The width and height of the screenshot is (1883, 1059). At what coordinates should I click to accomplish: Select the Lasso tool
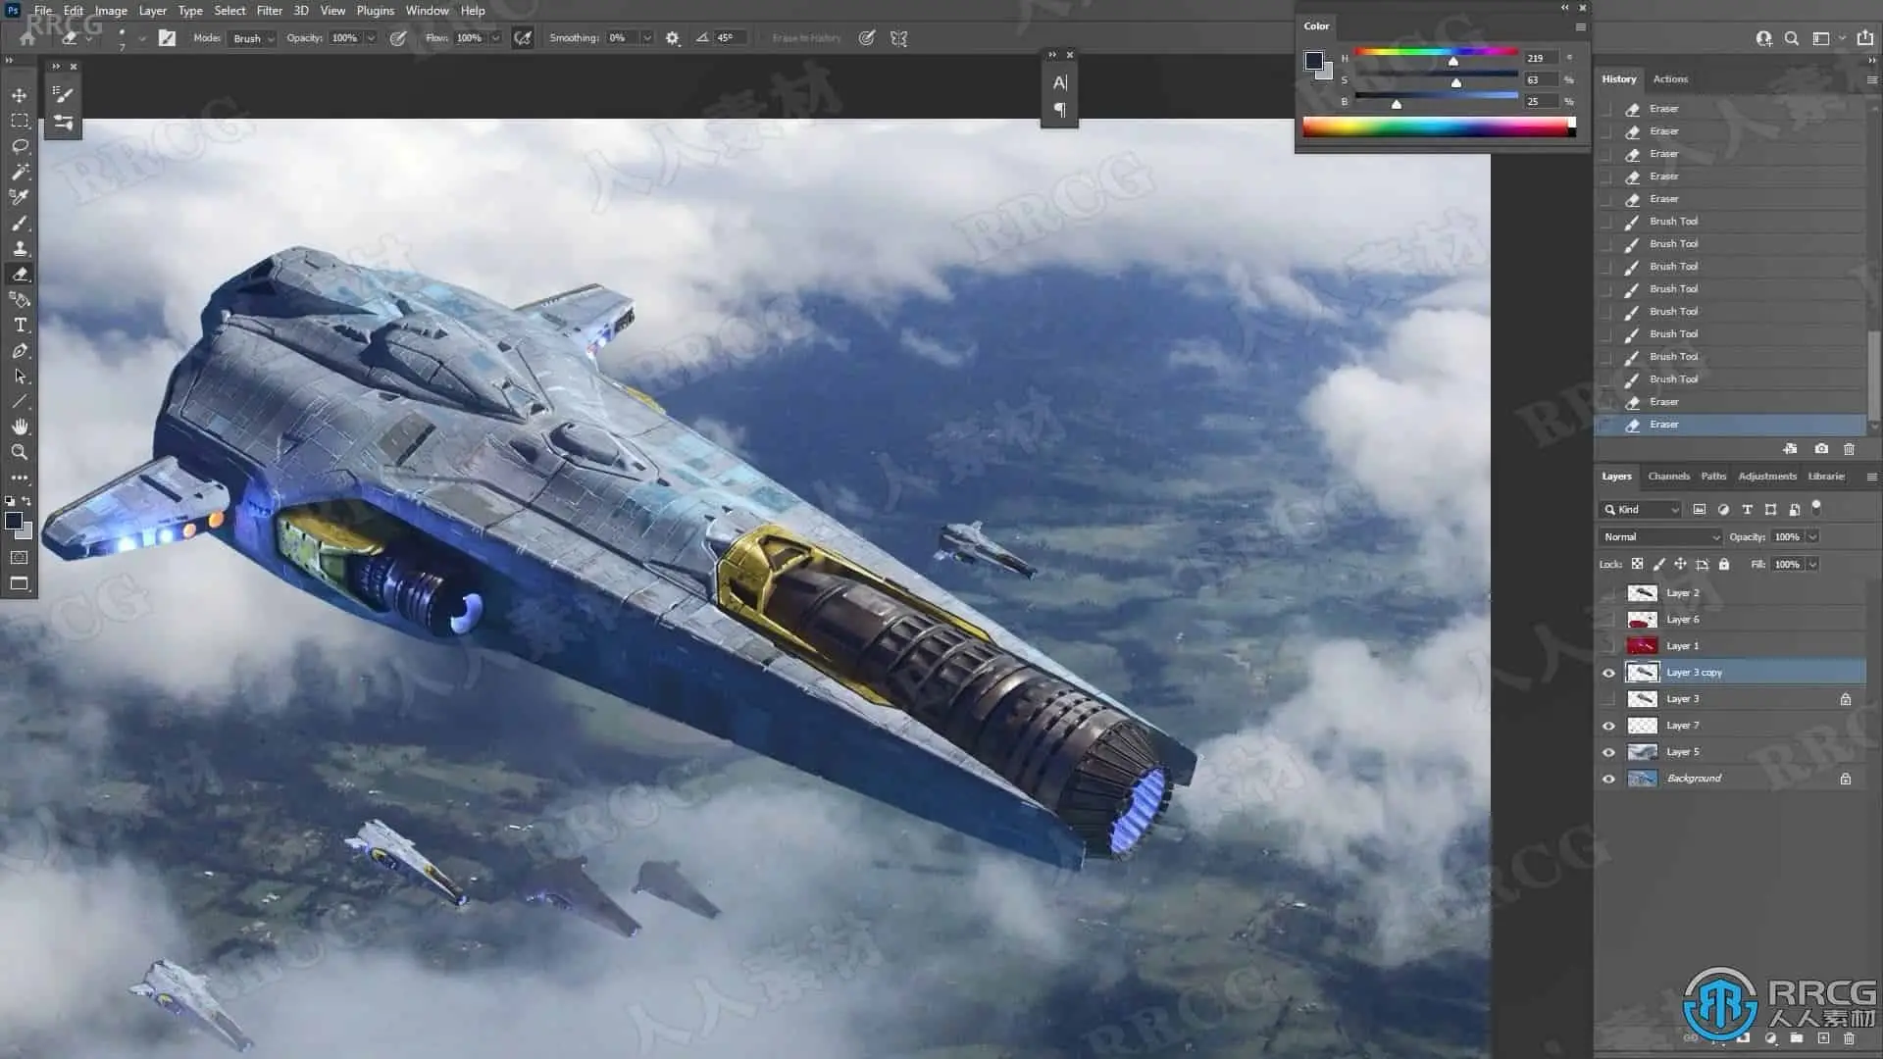pyautogui.click(x=20, y=146)
